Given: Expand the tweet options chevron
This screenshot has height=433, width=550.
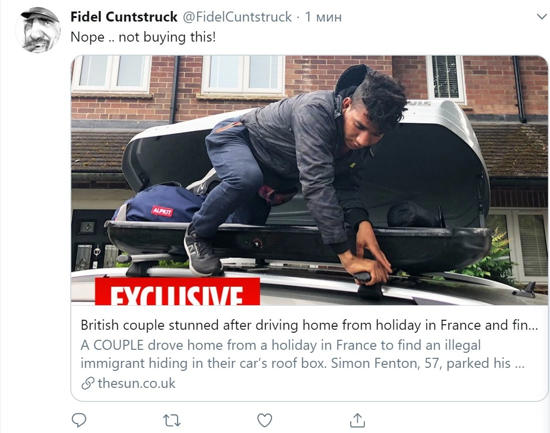Looking at the screenshot, I should (541, 17).
